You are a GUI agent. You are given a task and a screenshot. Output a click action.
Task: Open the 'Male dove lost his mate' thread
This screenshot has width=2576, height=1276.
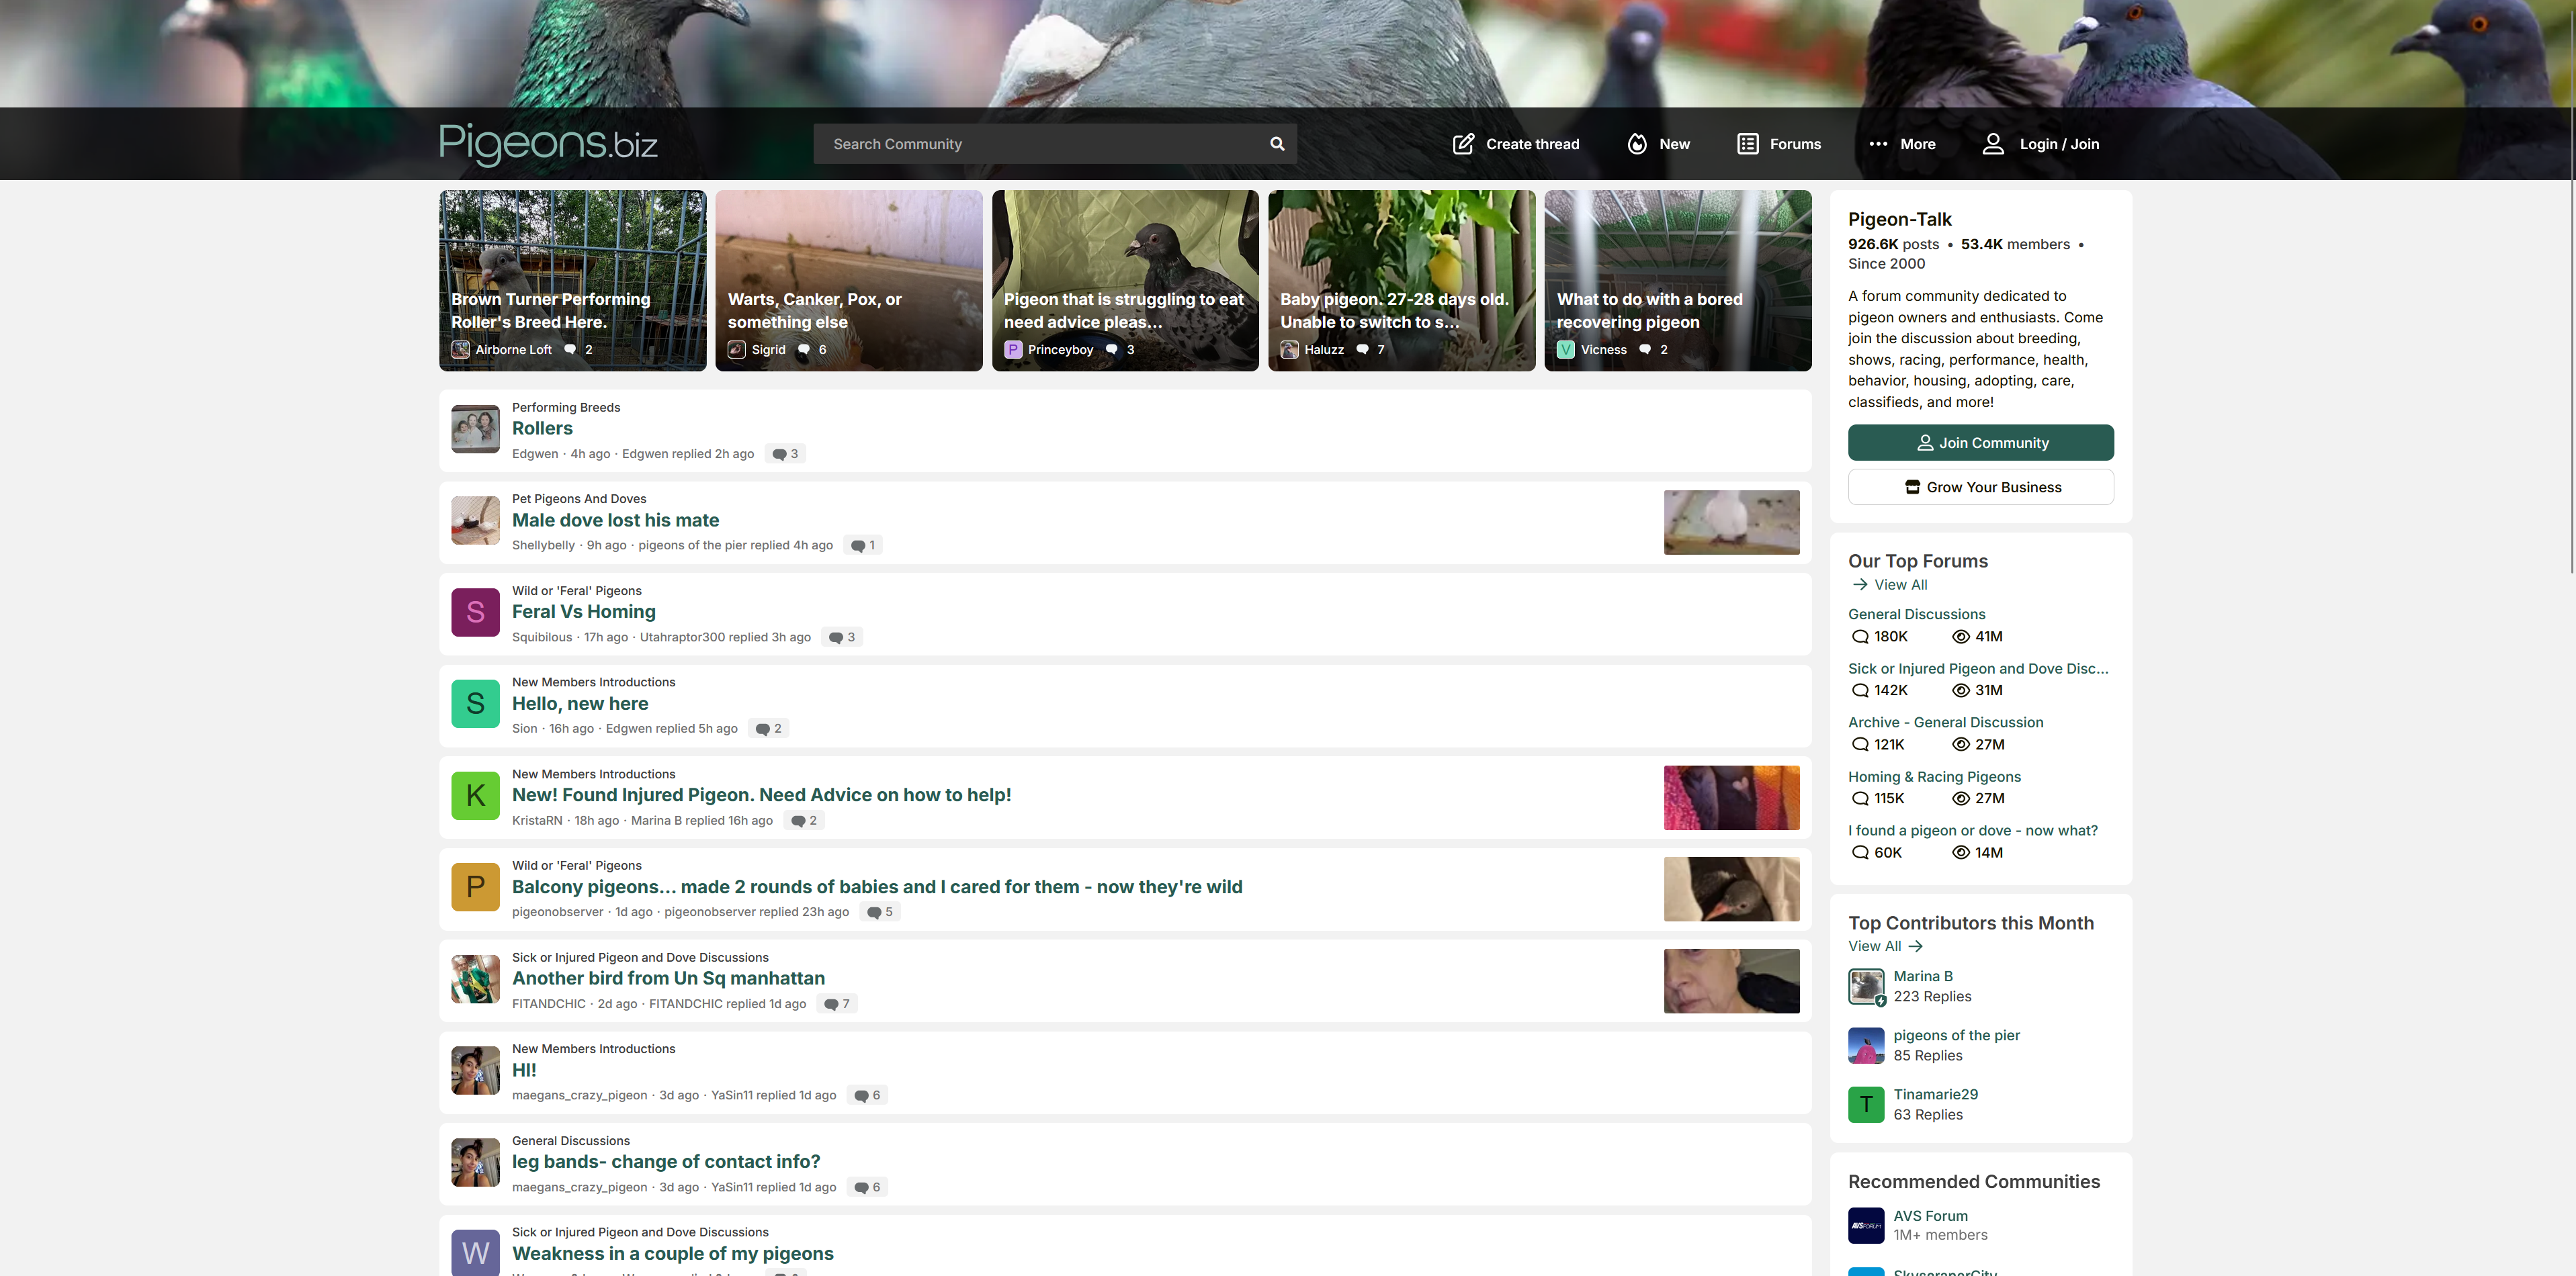(615, 520)
